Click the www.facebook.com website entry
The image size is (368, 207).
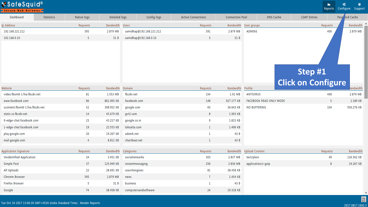point(16,101)
